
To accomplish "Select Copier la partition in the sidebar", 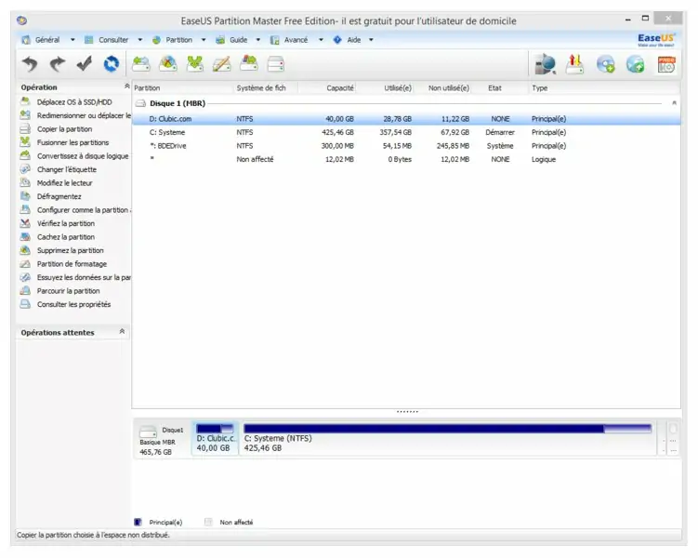I will point(64,129).
